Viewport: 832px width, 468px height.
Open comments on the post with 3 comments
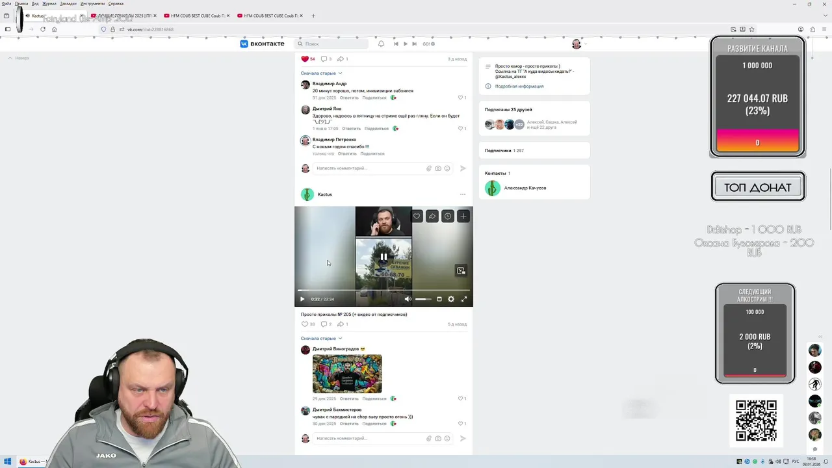(326, 59)
